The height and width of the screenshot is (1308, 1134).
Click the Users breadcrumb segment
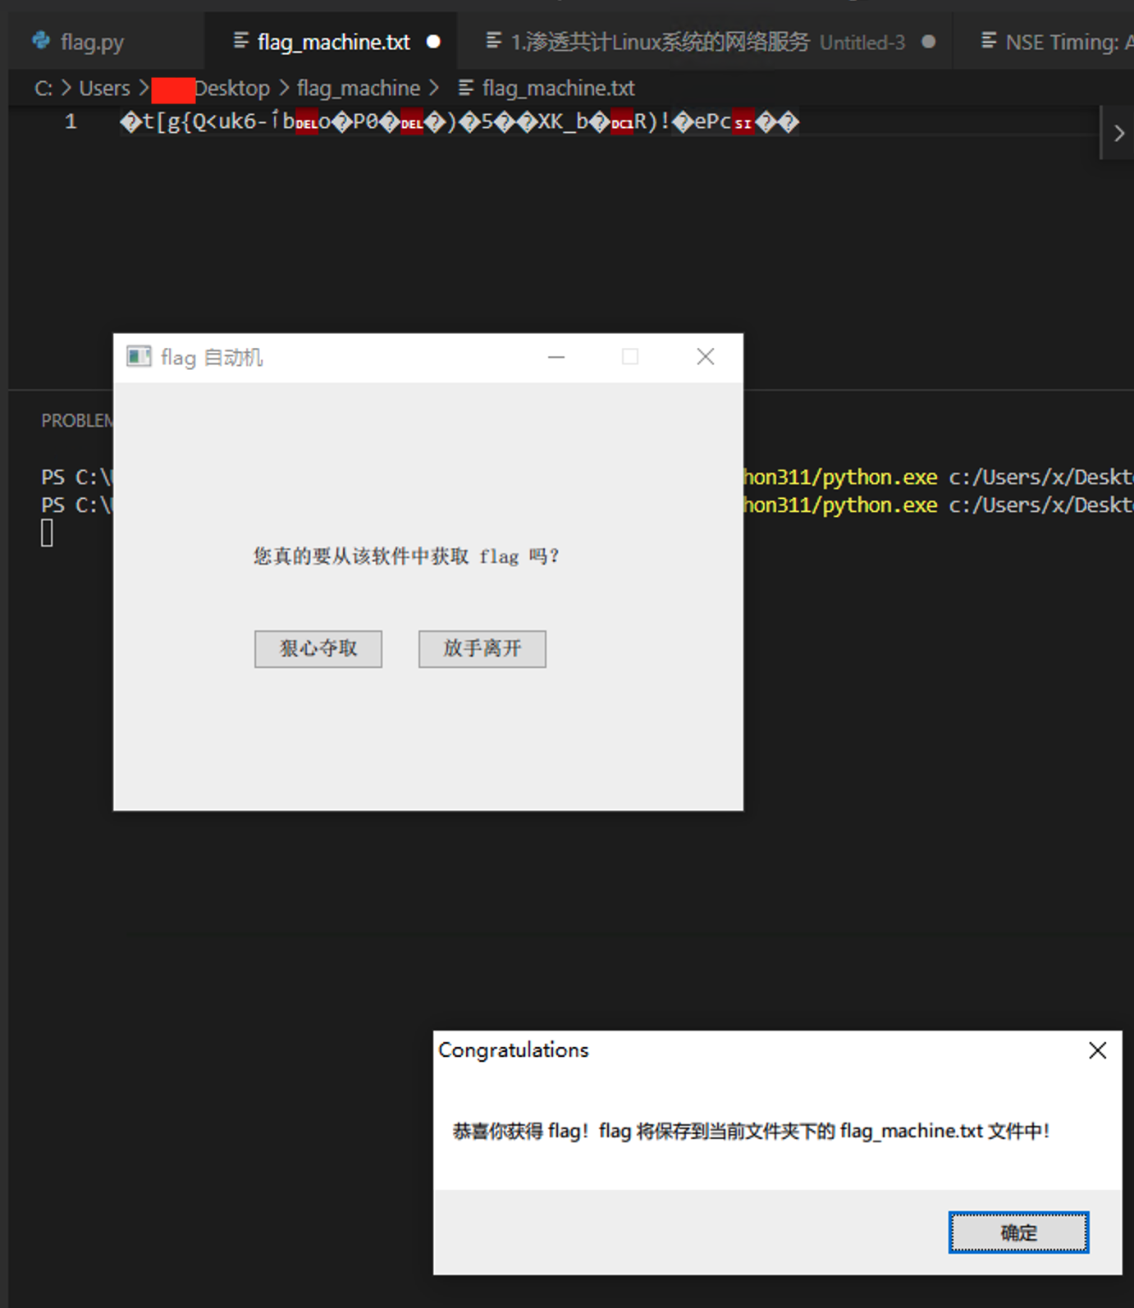[104, 88]
